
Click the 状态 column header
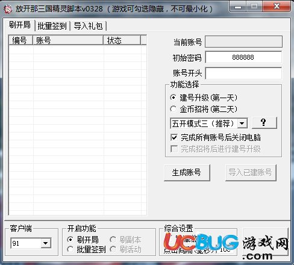(x=122, y=40)
